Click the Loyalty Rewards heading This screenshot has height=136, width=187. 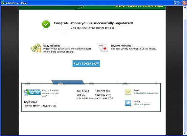(x=121, y=46)
